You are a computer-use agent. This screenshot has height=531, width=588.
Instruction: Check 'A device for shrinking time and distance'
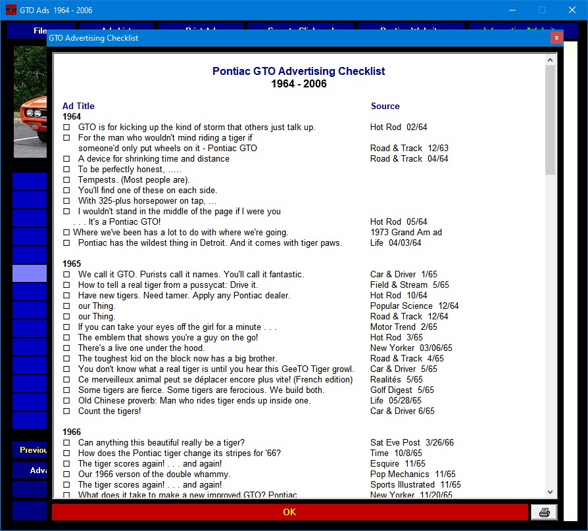(x=66, y=159)
